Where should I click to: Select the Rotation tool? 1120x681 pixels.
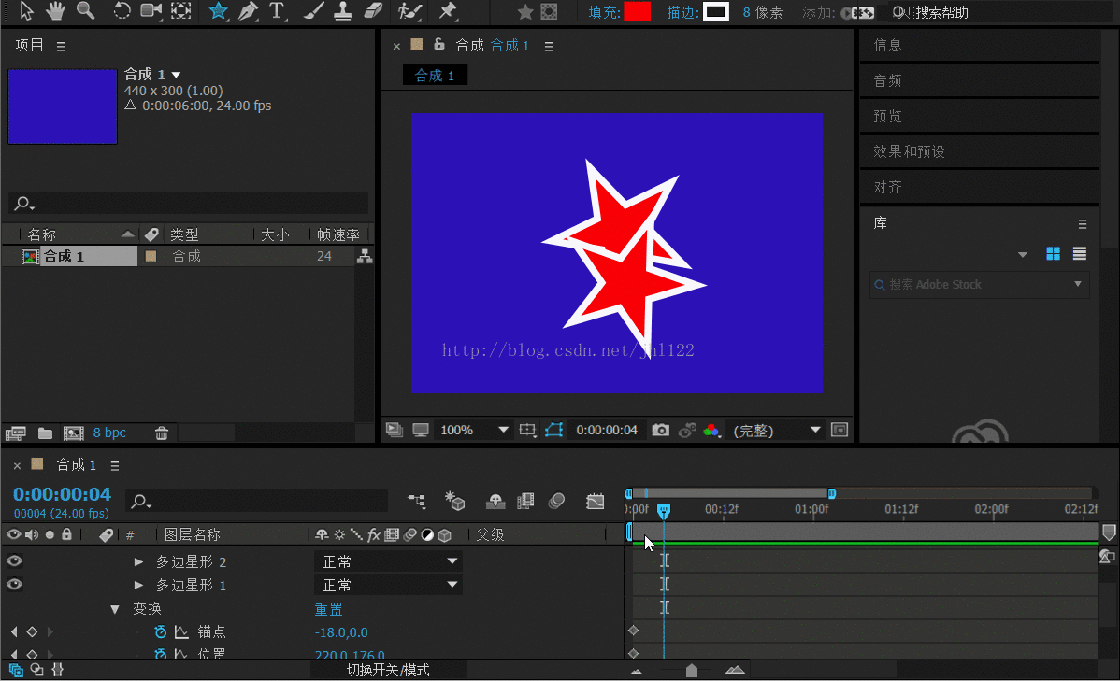tap(122, 11)
